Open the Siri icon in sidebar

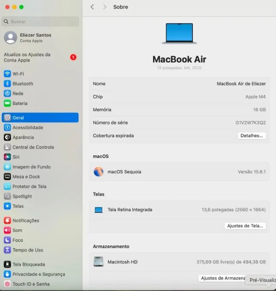pos(7,157)
